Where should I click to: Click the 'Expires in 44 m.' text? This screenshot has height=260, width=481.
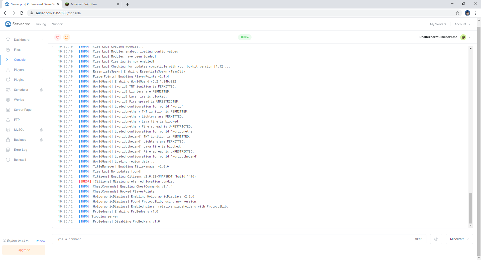tap(18, 241)
